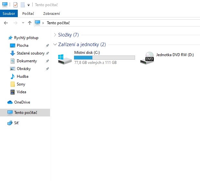Click the DVD RW drive icon
The image size is (200, 181).
[x=147, y=58]
